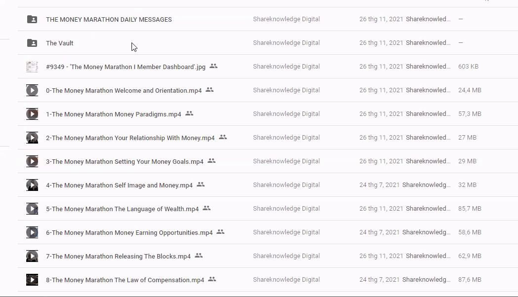This screenshot has height=297, width=518.
Task: Click video thumbnail for Money Earning Opportunities
Action: (x=32, y=232)
